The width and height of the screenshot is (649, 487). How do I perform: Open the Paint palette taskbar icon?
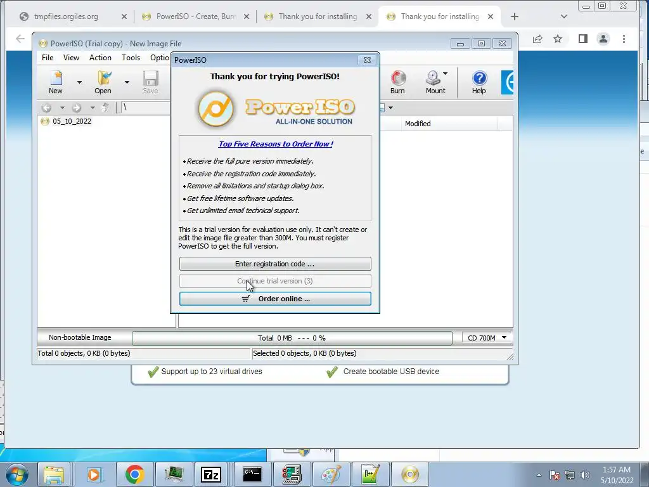331,474
